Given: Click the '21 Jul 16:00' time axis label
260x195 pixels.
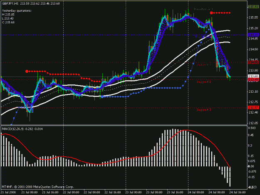Looking at the screenshot, I should pos(50,192).
